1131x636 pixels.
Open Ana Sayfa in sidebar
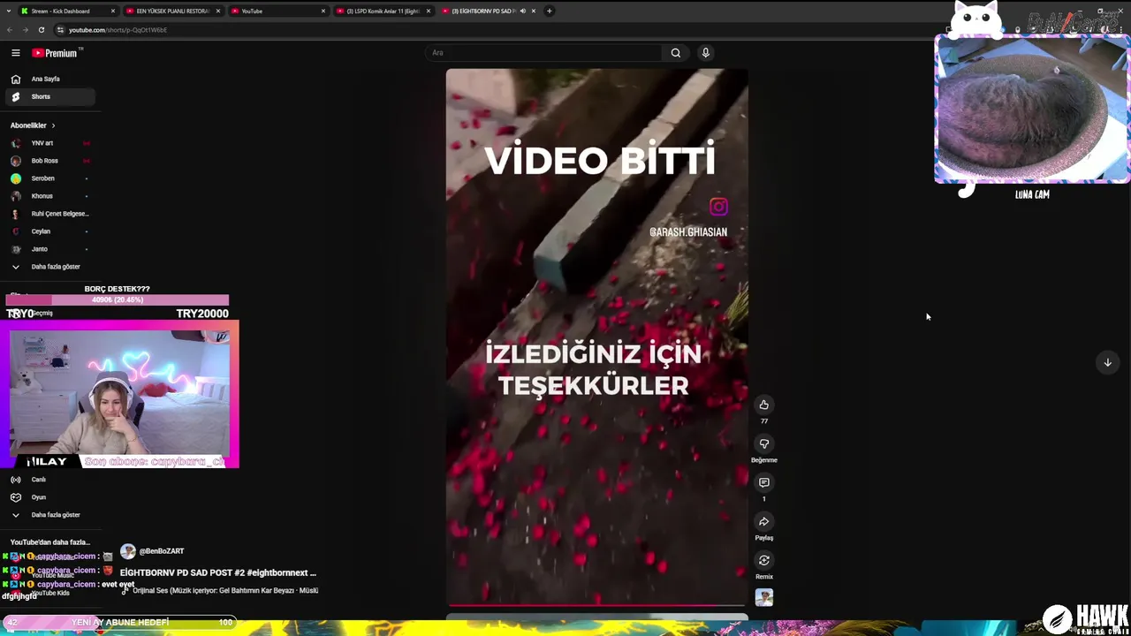51,79
